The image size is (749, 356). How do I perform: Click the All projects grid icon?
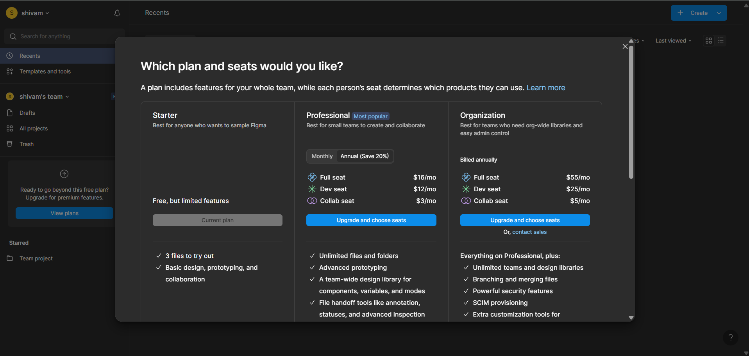[10, 128]
